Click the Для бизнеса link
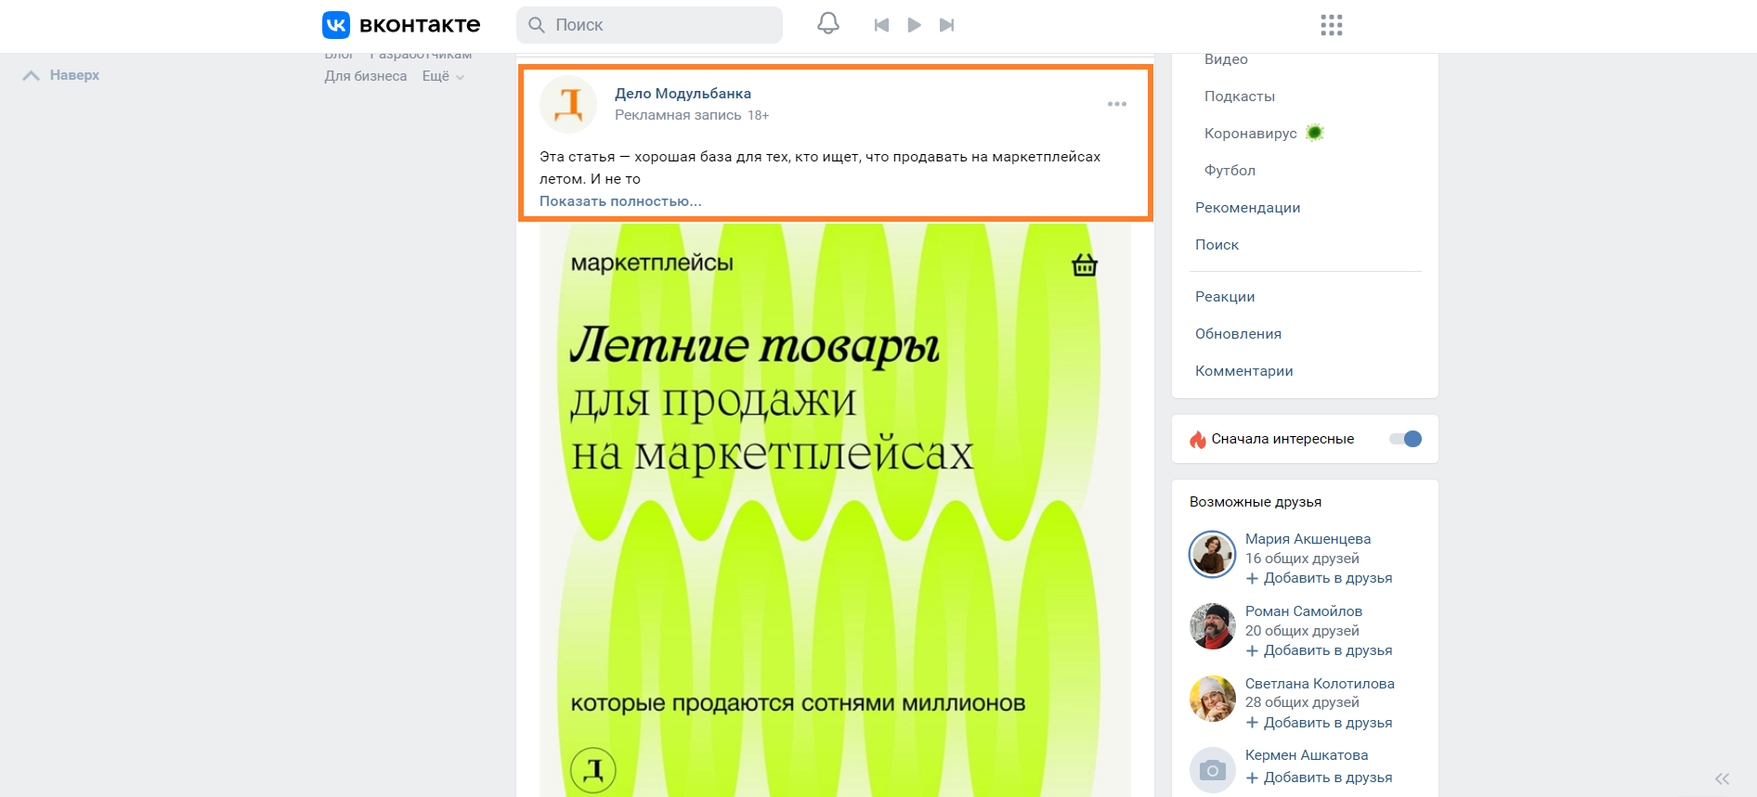This screenshot has width=1757, height=797. (x=365, y=76)
